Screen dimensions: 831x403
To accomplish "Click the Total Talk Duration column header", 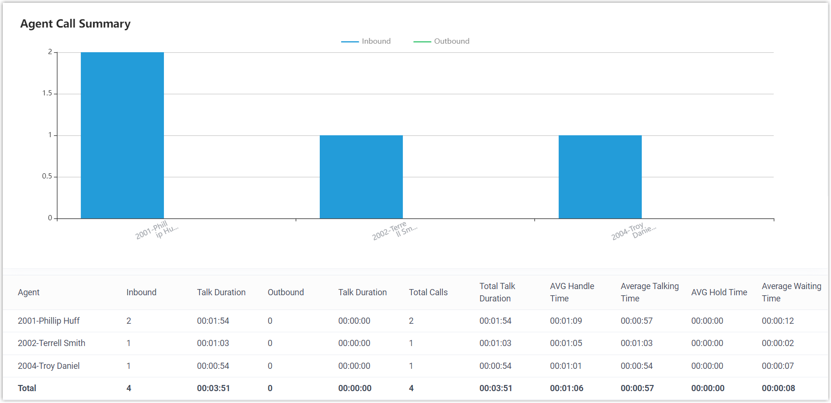I will (497, 292).
